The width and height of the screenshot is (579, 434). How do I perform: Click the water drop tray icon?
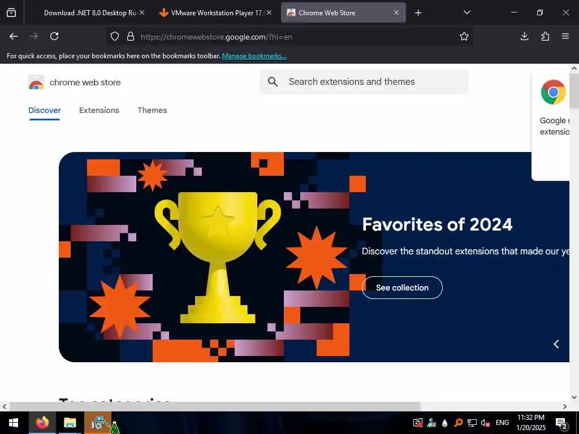(x=445, y=423)
